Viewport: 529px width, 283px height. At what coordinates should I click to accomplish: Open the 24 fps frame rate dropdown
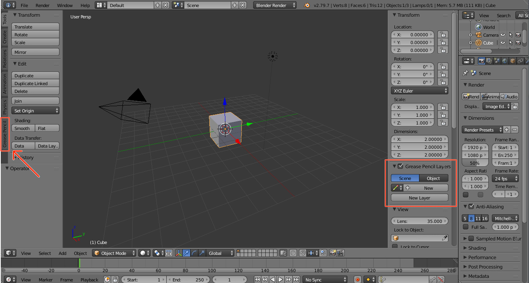click(505, 178)
